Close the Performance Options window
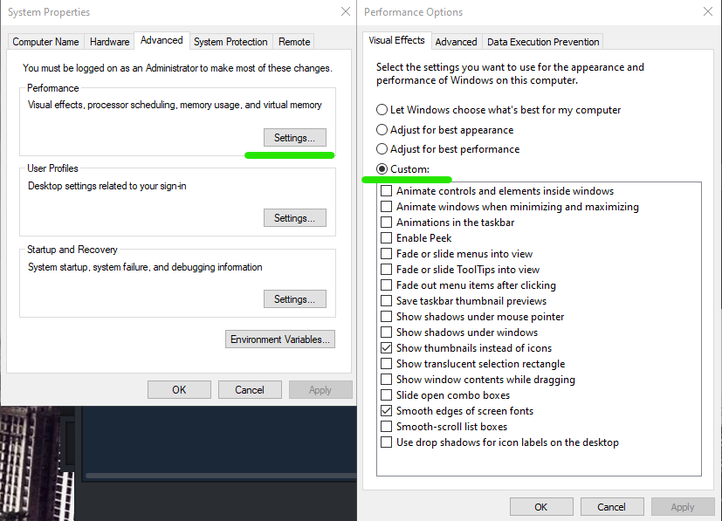The width and height of the screenshot is (722, 521). 708,11
